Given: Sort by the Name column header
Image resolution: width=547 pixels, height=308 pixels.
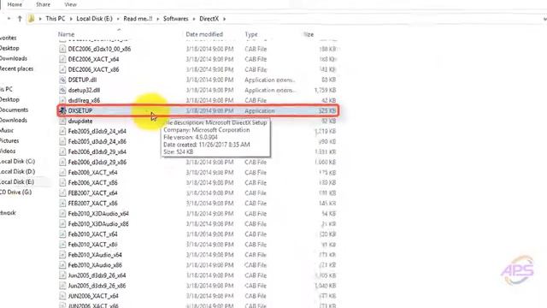Looking at the screenshot, I should pyautogui.click(x=67, y=34).
